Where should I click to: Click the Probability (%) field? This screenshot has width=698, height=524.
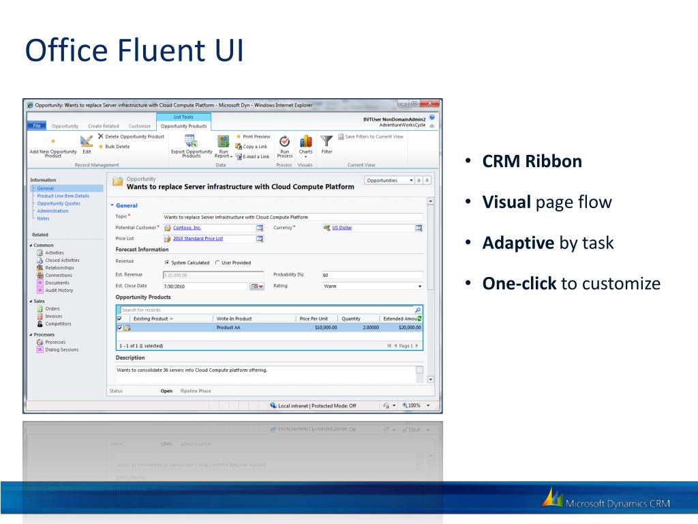pos(372,275)
